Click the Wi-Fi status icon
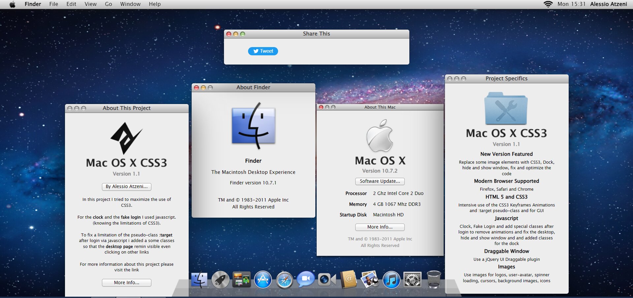The height and width of the screenshot is (298, 633). 548,4
